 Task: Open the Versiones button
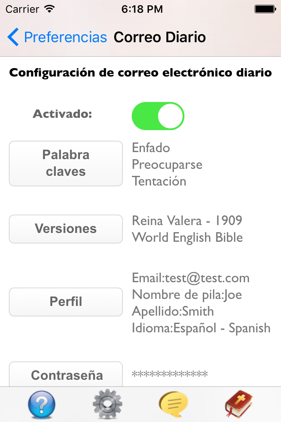(66, 229)
